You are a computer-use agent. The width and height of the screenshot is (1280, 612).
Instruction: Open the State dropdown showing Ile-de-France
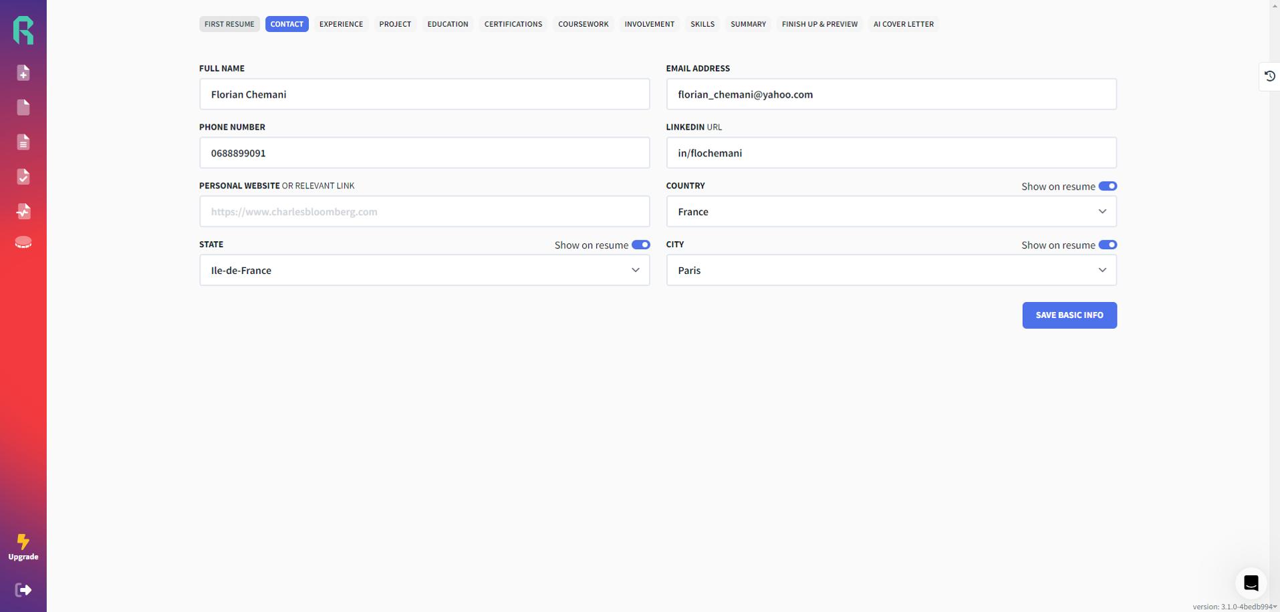tap(424, 271)
